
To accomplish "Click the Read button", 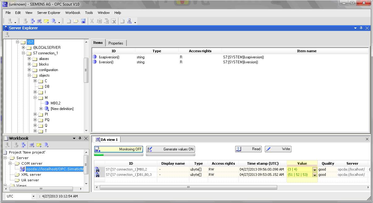I will point(248,149).
